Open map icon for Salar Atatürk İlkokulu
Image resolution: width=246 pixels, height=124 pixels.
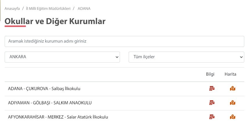tap(232, 117)
